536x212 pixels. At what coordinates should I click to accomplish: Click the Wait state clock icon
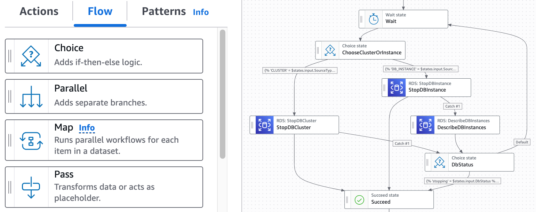(x=374, y=19)
